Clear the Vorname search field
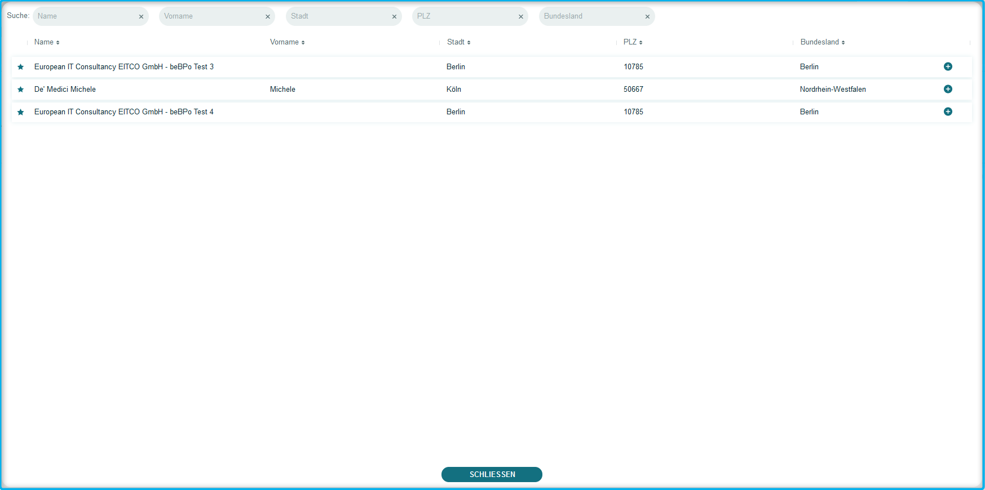The height and width of the screenshot is (490, 985). coord(268,17)
